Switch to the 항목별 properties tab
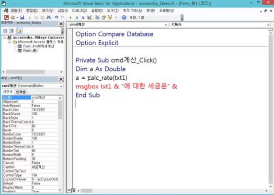Viewport: 274px width, 195px height. [21, 92]
